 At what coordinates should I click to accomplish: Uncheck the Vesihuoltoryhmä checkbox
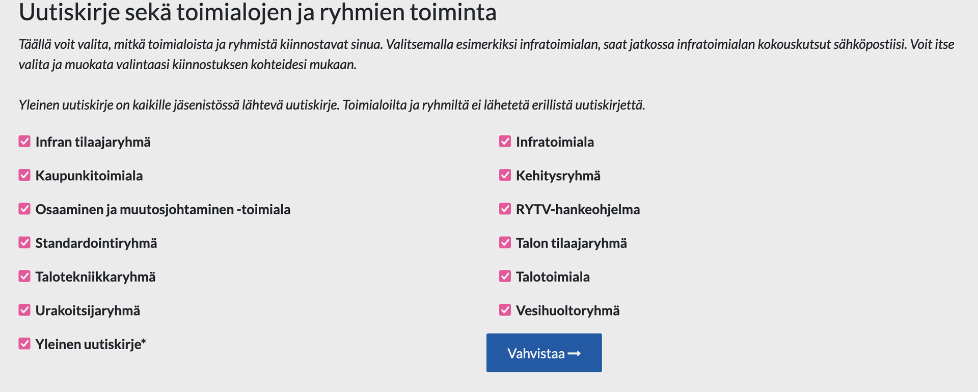(x=505, y=310)
